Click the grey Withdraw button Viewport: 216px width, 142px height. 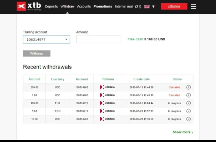(37, 54)
